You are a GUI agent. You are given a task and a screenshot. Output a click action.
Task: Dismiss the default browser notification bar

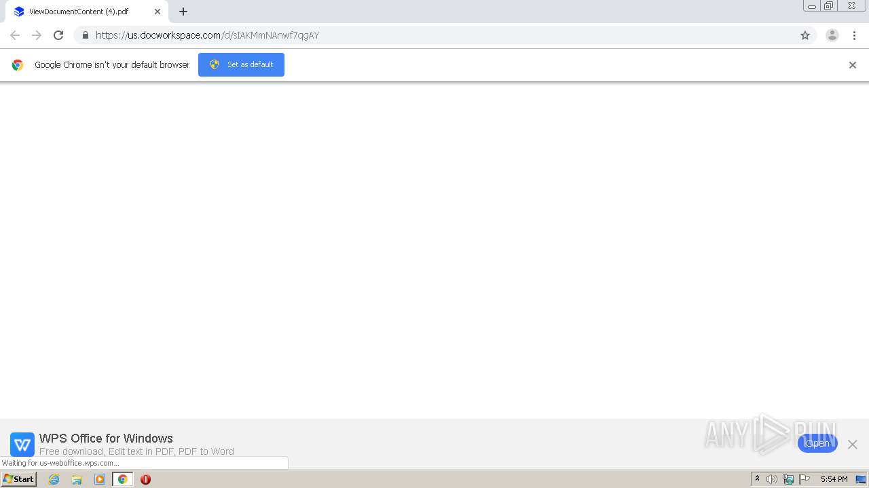[853, 65]
